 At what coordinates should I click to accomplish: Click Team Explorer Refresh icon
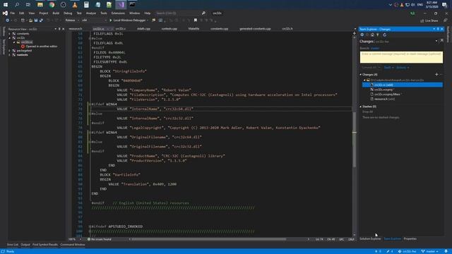coord(384,35)
